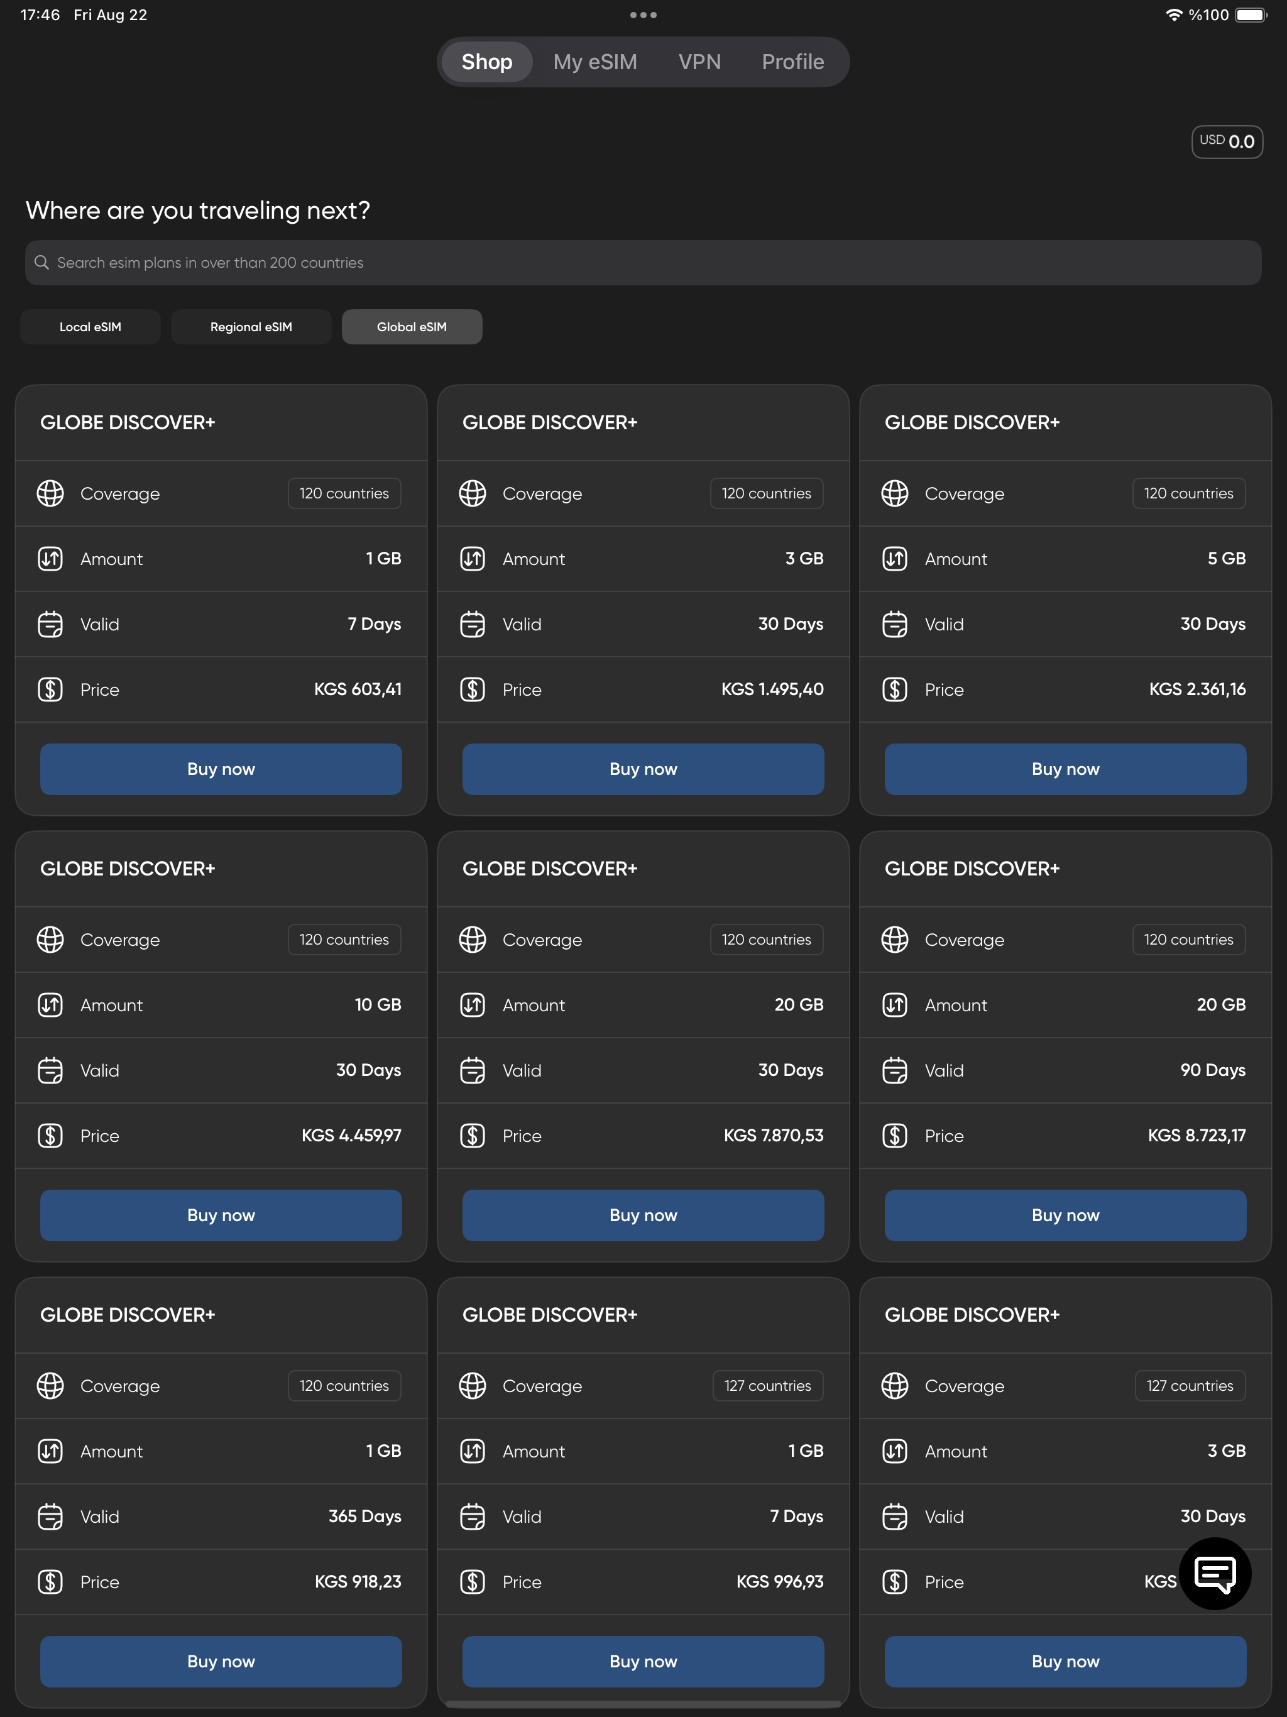Check the Wi-Fi status icon
Screen dimensions: 1287x1717
(1174, 14)
